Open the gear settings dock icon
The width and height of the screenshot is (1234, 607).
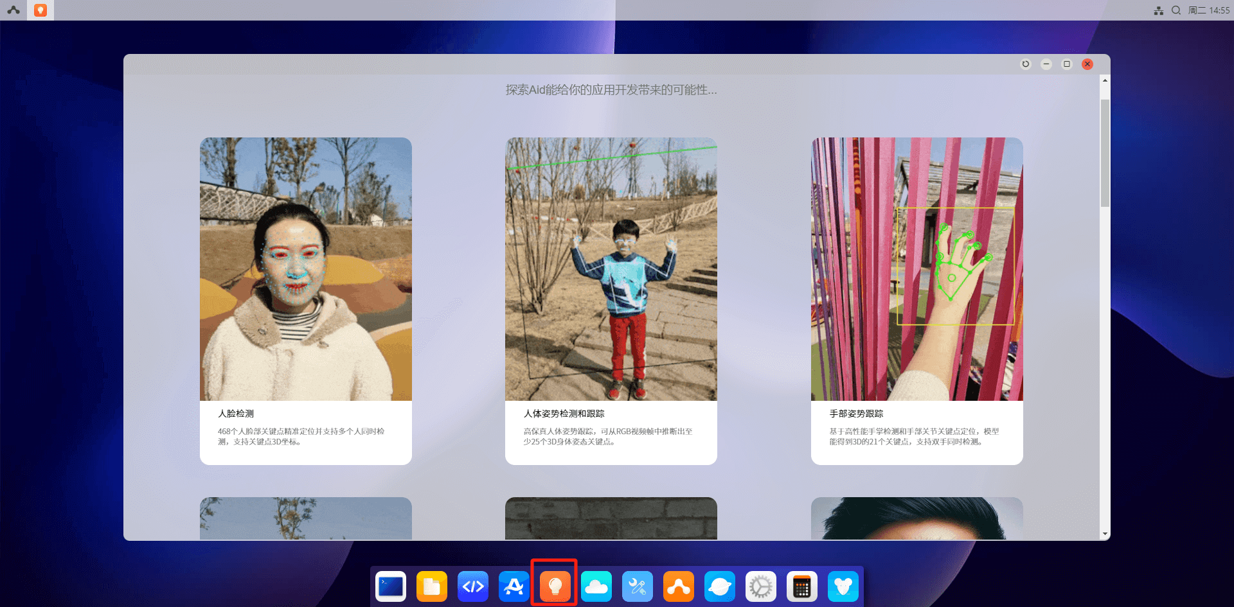(761, 586)
